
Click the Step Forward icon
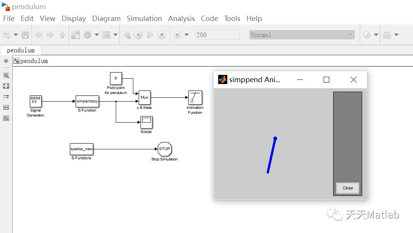coord(150,35)
